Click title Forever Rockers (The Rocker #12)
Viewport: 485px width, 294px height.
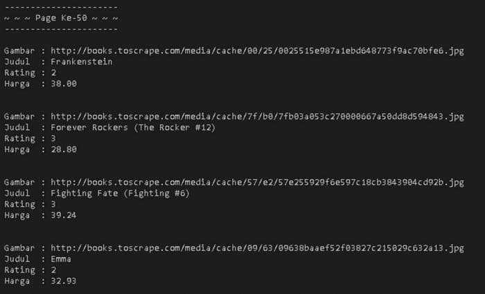(x=133, y=127)
